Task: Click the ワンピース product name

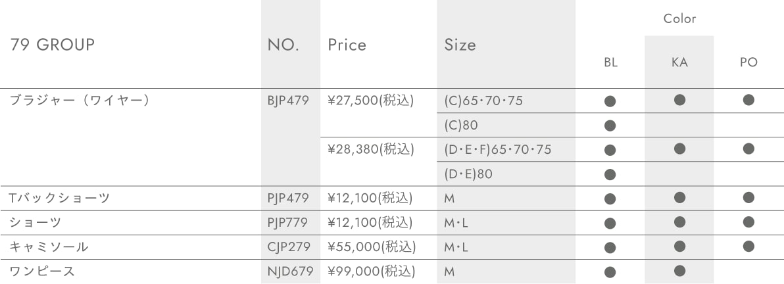Action: click(42, 272)
